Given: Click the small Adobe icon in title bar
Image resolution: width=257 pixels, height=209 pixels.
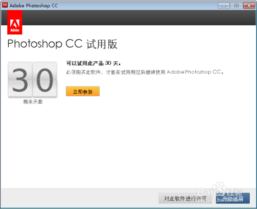Looking at the screenshot, I should 5,5.
